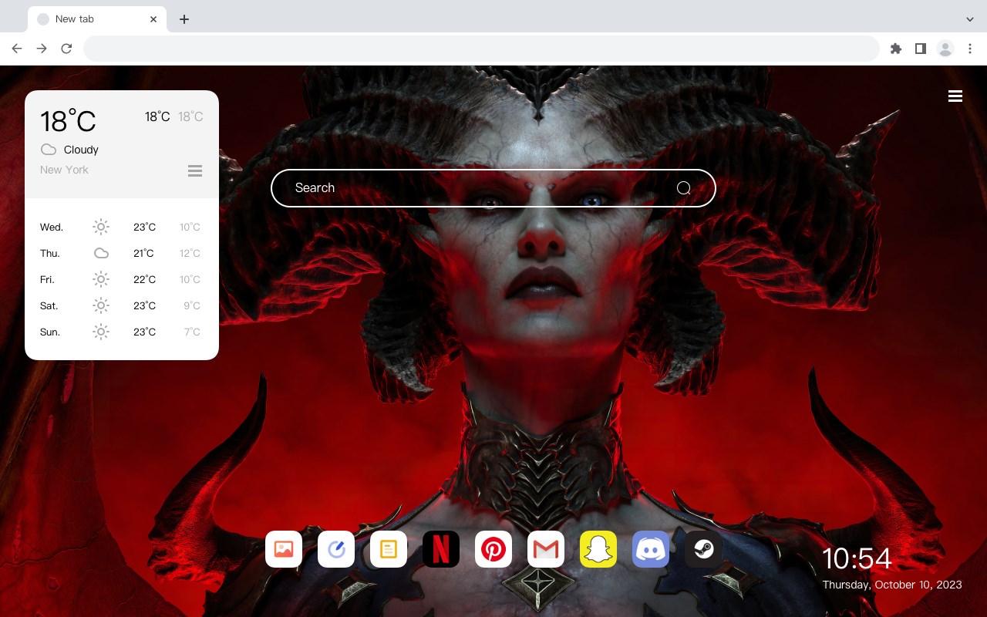The height and width of the screenshot is (617, 987).
Task: Reload the current page
Action: [66, 49]
